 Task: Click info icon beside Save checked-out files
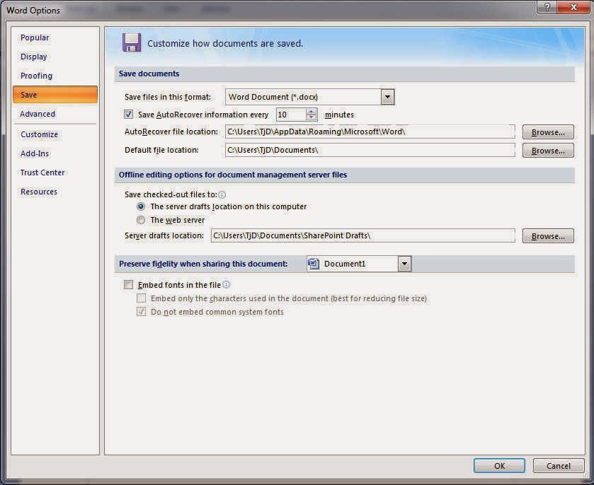coord(222,194)
